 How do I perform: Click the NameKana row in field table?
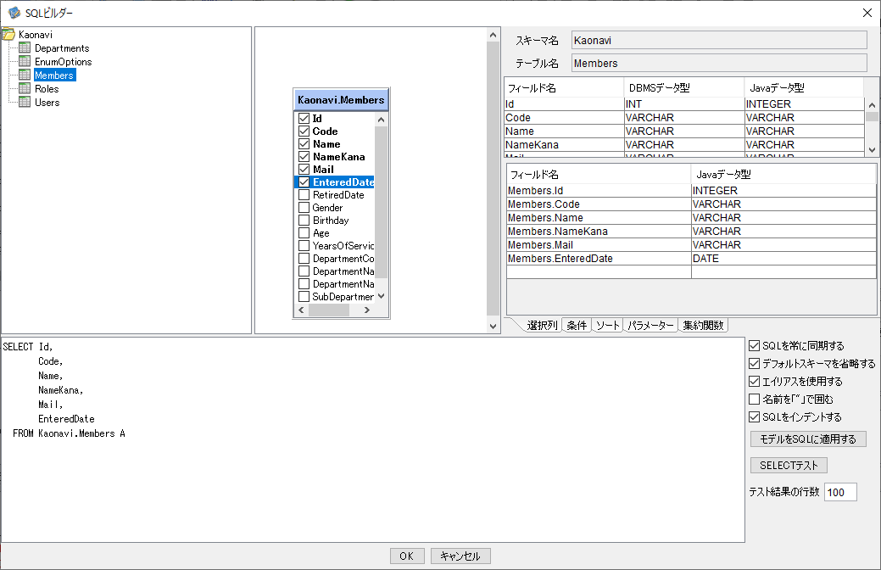click(x=683, y=145)
